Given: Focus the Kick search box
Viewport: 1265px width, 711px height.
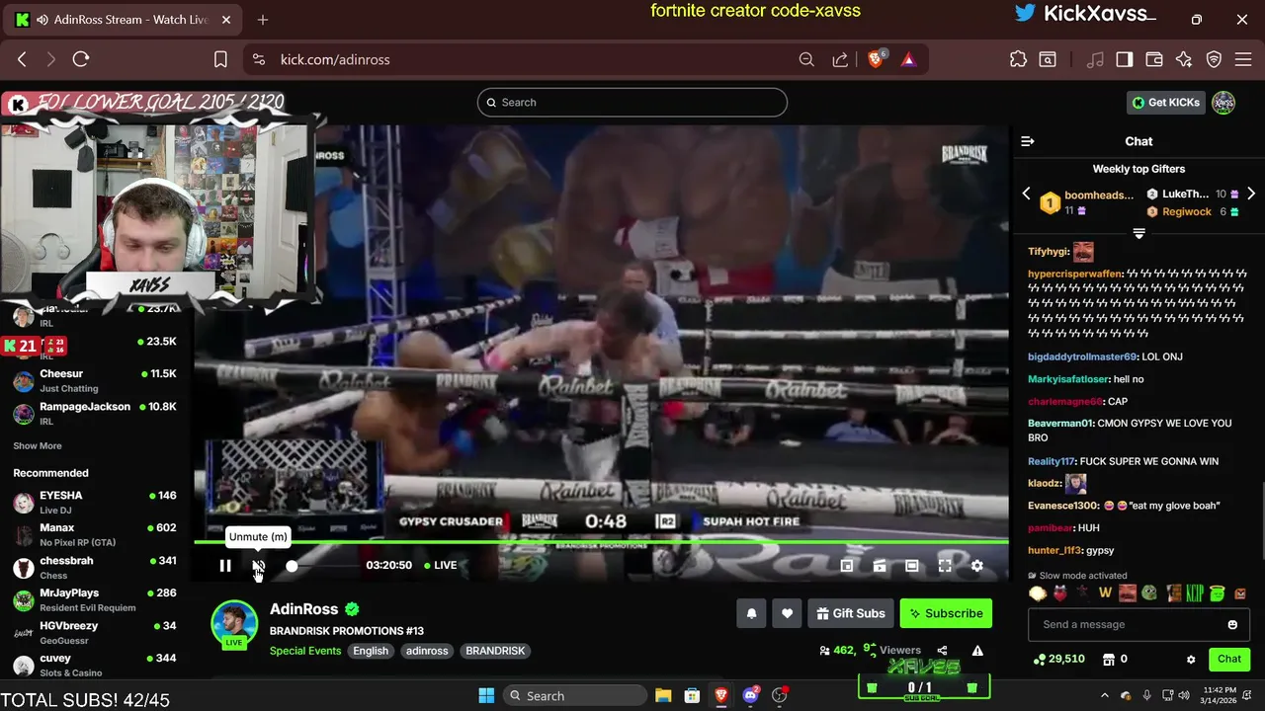Looking at the screenshot, I should coord(632,103).
